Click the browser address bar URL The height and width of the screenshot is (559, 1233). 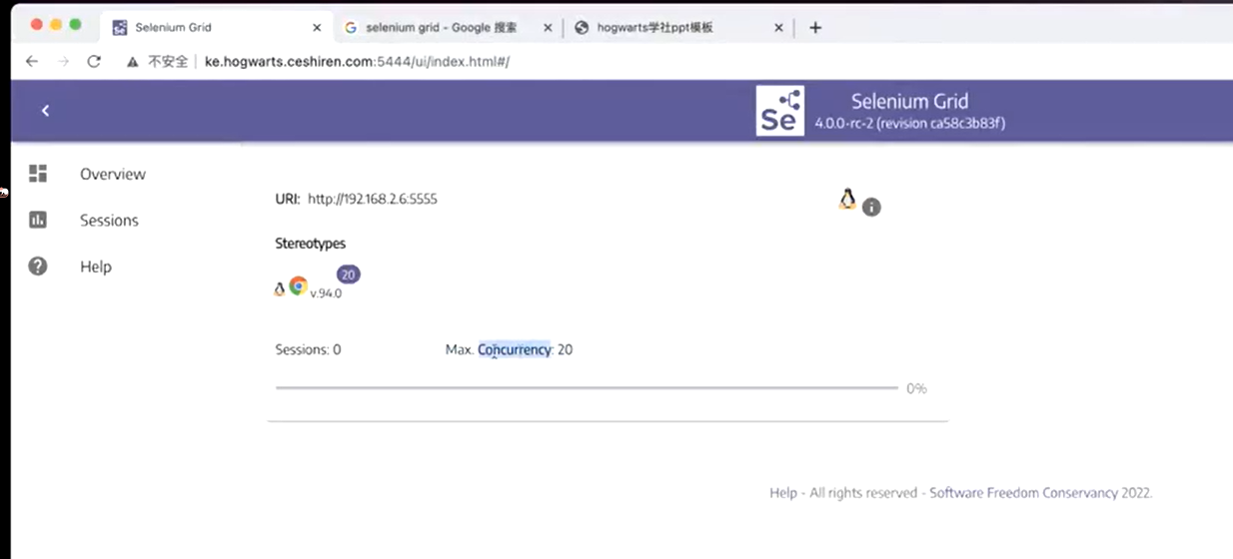(357, 62)
